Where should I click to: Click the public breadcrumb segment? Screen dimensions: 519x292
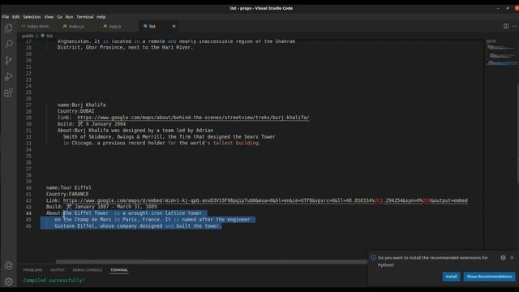pyautogui.click(x=28, y=36)
